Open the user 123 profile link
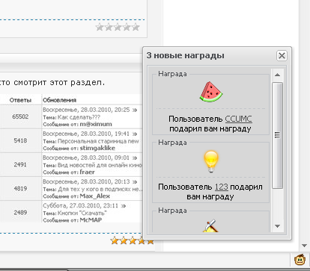 point(222,187)
